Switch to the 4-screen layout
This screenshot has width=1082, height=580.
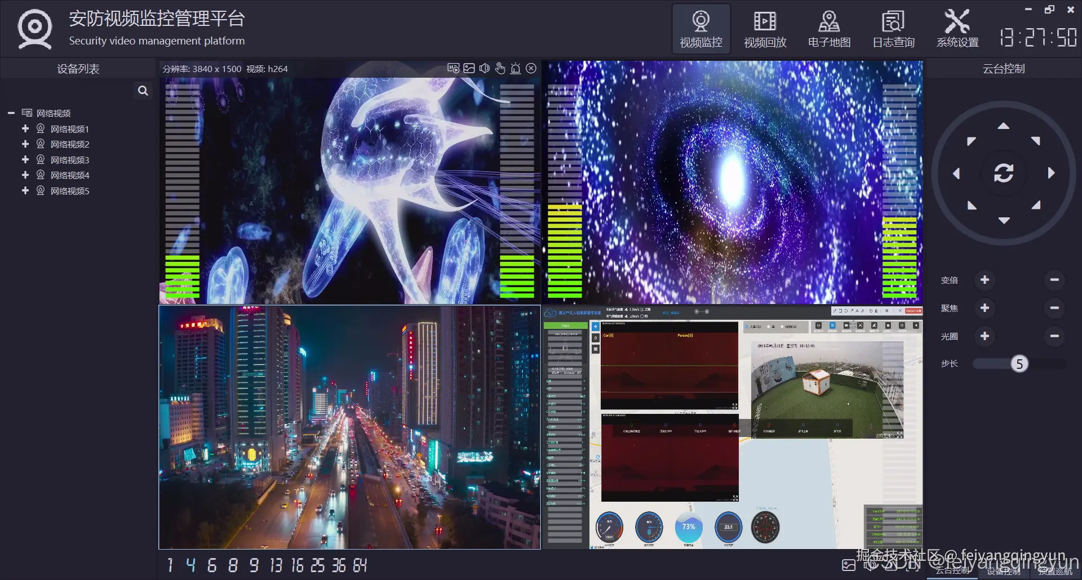point(190,565)
